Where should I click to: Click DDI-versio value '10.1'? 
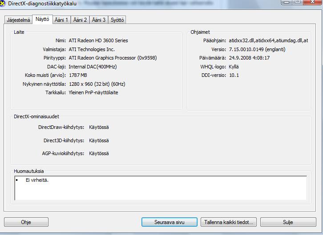coord(234,75)
